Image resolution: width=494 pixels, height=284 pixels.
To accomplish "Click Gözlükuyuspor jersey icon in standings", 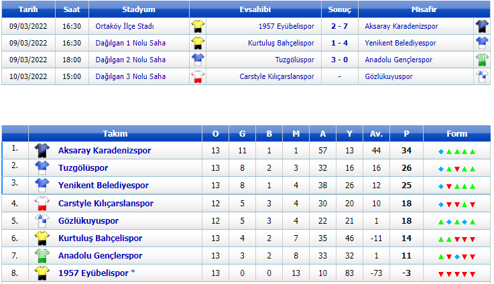I will [42, 220].
